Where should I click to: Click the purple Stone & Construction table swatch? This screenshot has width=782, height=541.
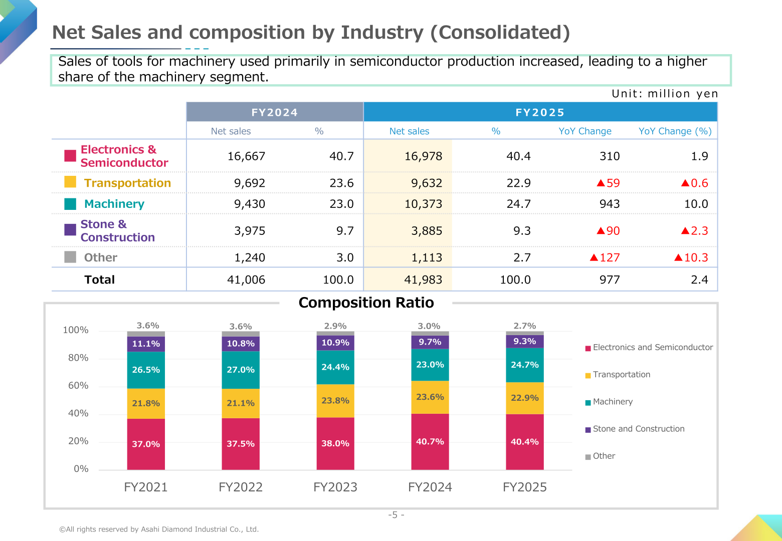(70, 229)
